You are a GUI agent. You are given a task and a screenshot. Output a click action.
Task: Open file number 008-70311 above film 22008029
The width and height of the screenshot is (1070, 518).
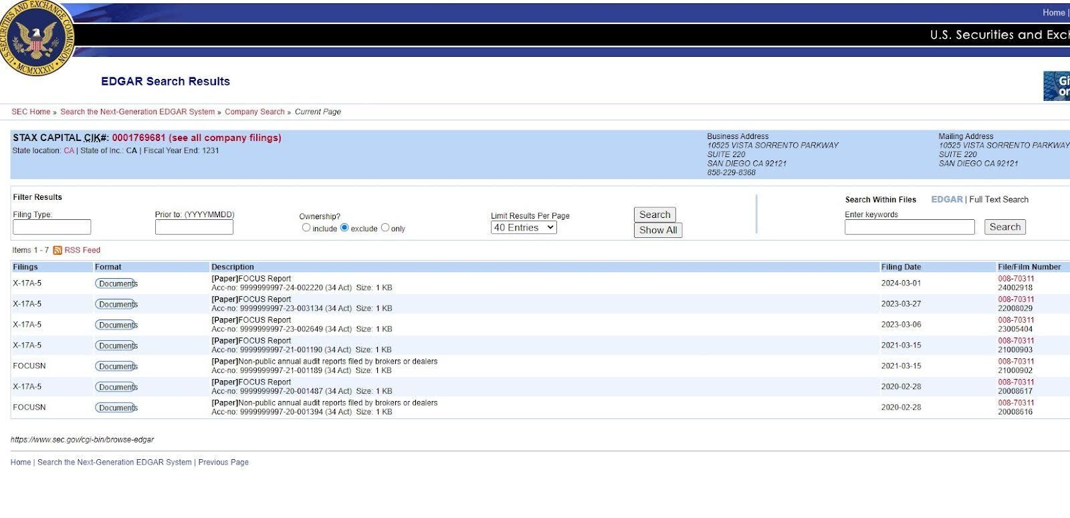pos(1016,299)
